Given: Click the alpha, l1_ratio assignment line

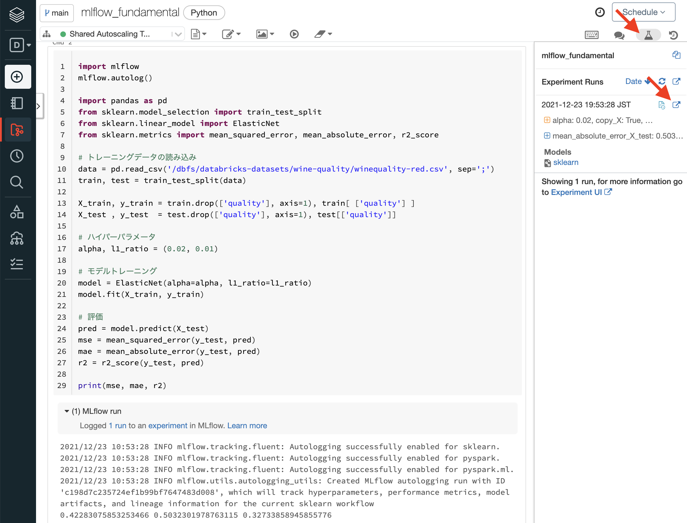Looking at the screenshot, I should 148,249.
